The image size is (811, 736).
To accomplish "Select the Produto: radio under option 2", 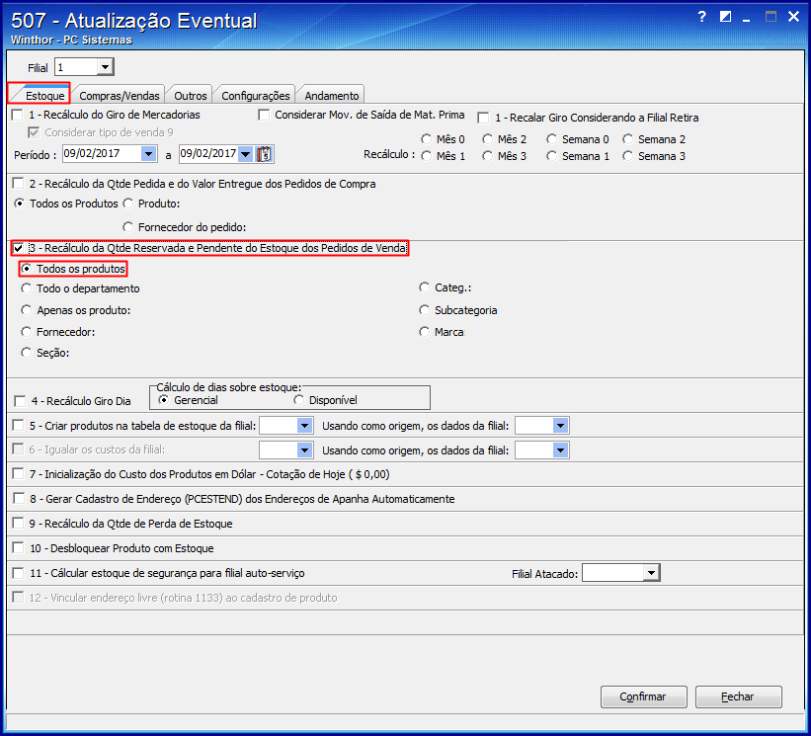I will click(x=127, y=204).
